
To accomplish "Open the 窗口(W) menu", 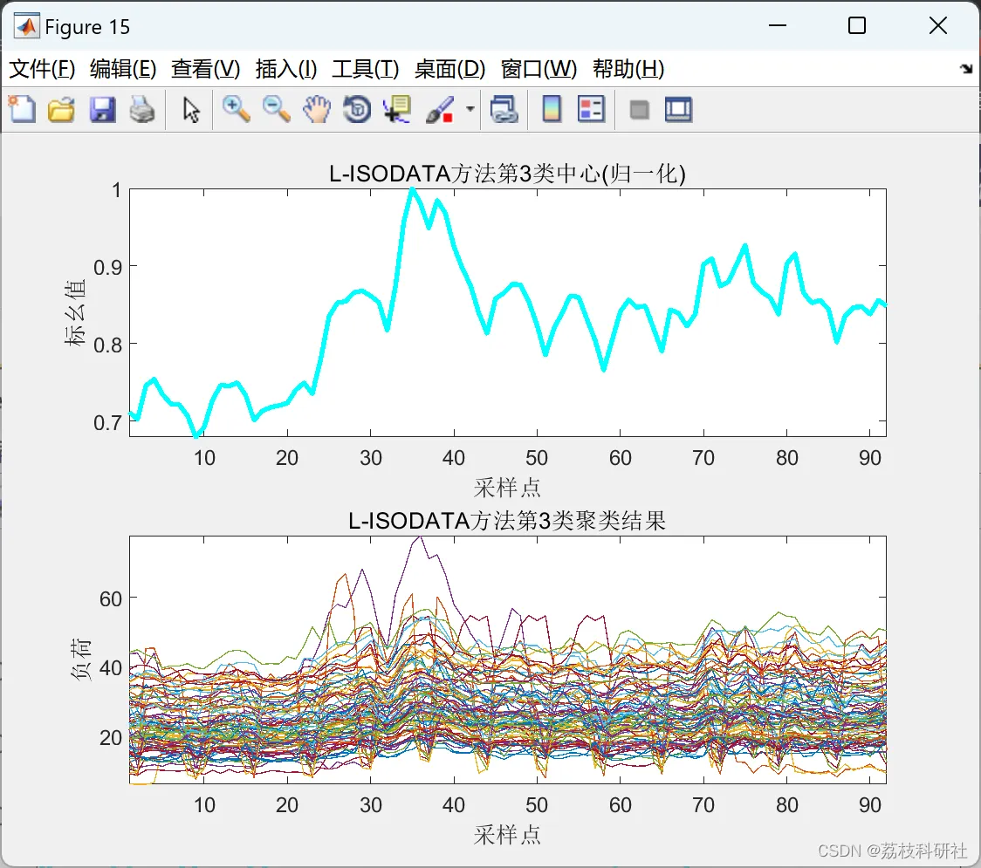I will tap(539, 69).
